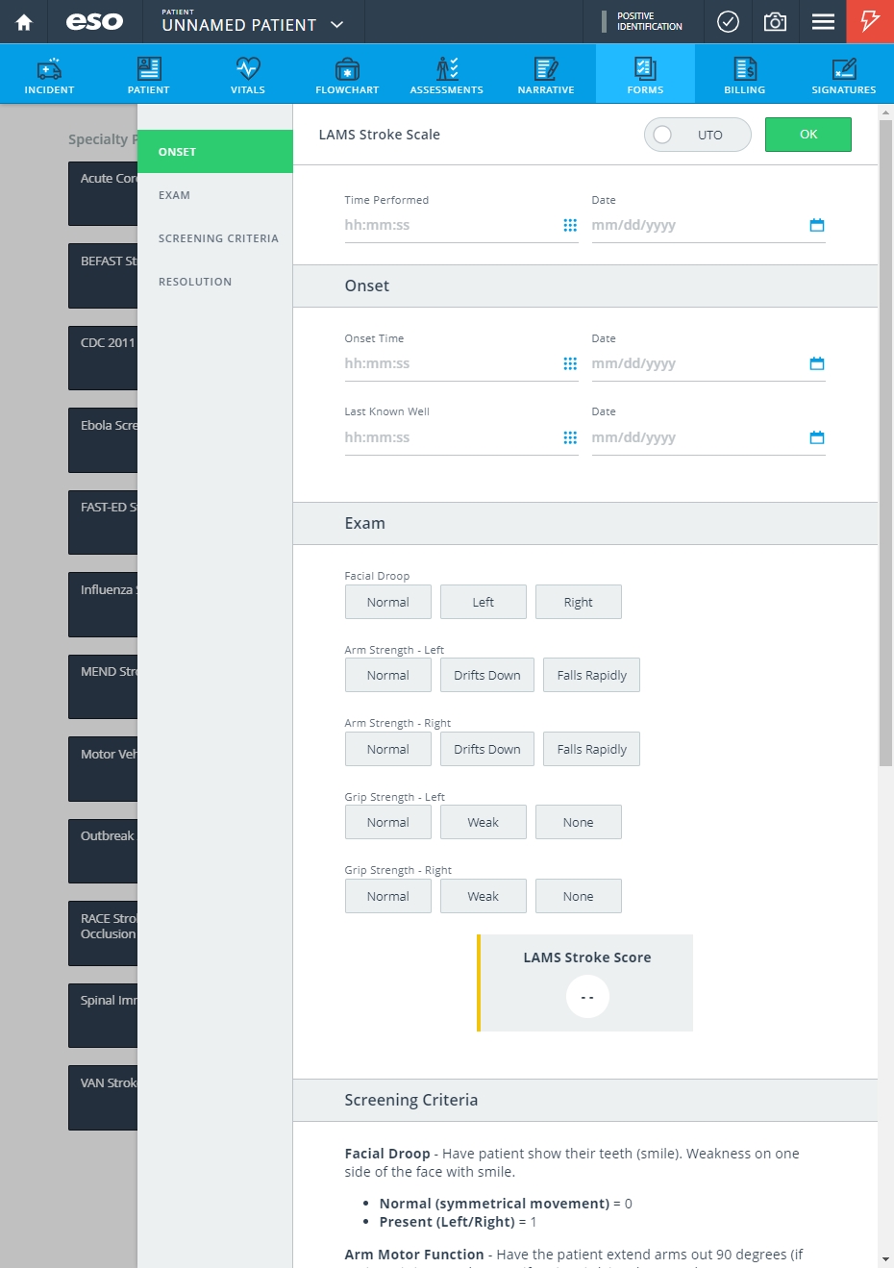Click the ESO logo
The image size is (894, 1268).
(94, 21)
